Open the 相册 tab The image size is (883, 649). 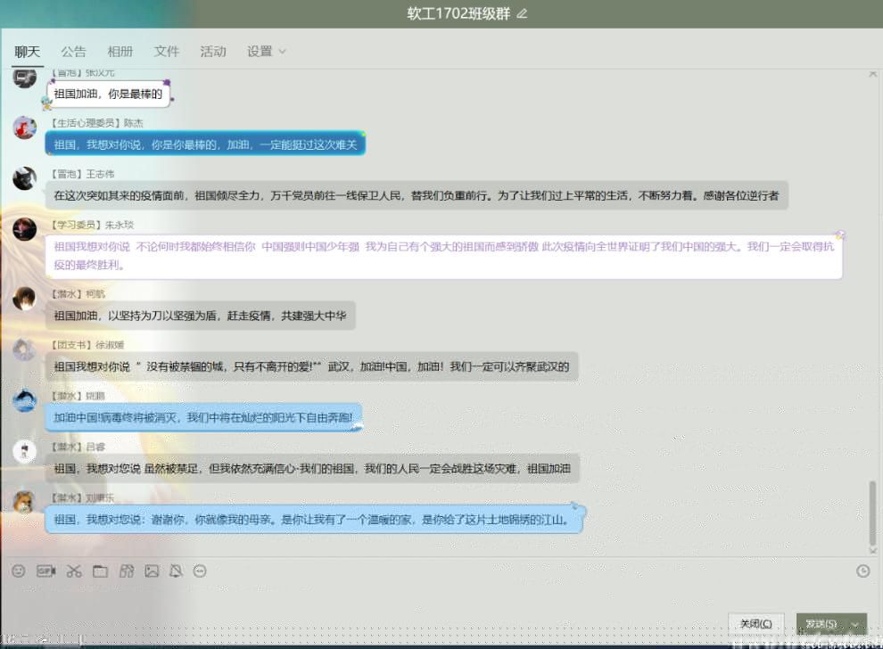click(120, 52)
